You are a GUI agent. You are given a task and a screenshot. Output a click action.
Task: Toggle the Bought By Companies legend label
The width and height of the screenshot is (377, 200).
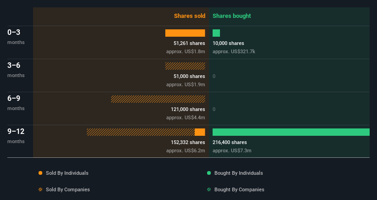[239, 189]
